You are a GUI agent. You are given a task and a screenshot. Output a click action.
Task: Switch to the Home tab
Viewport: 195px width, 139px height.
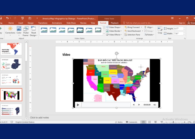click(11, 23)
